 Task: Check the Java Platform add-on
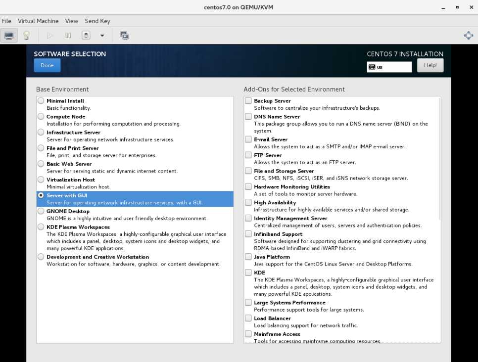coord(248,257)
